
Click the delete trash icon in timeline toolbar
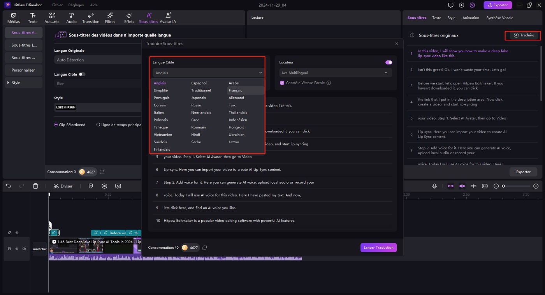pos(35,186)
